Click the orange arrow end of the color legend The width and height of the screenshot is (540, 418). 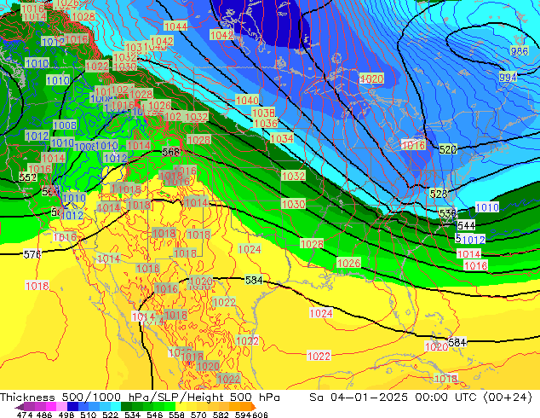[254, 406]
